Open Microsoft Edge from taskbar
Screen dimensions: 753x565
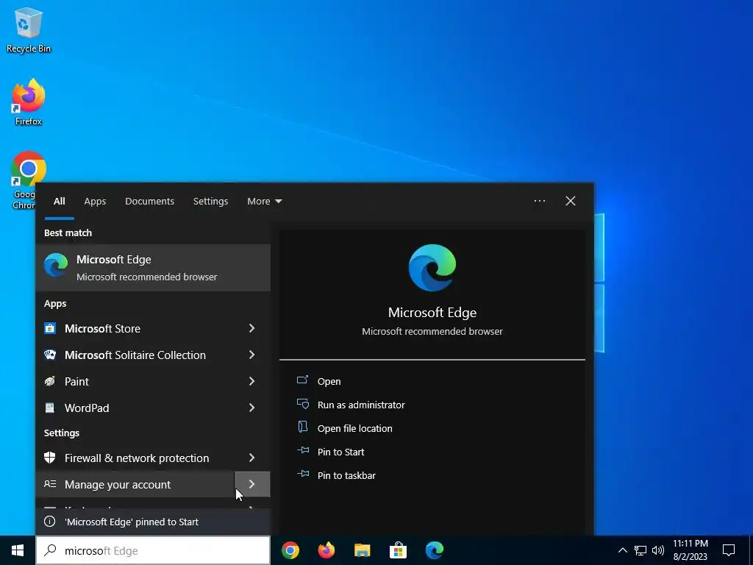434,550
